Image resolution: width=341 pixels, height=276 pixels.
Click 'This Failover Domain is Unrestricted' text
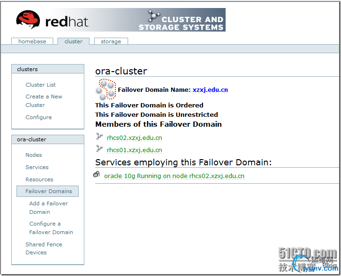coord(156,114)
